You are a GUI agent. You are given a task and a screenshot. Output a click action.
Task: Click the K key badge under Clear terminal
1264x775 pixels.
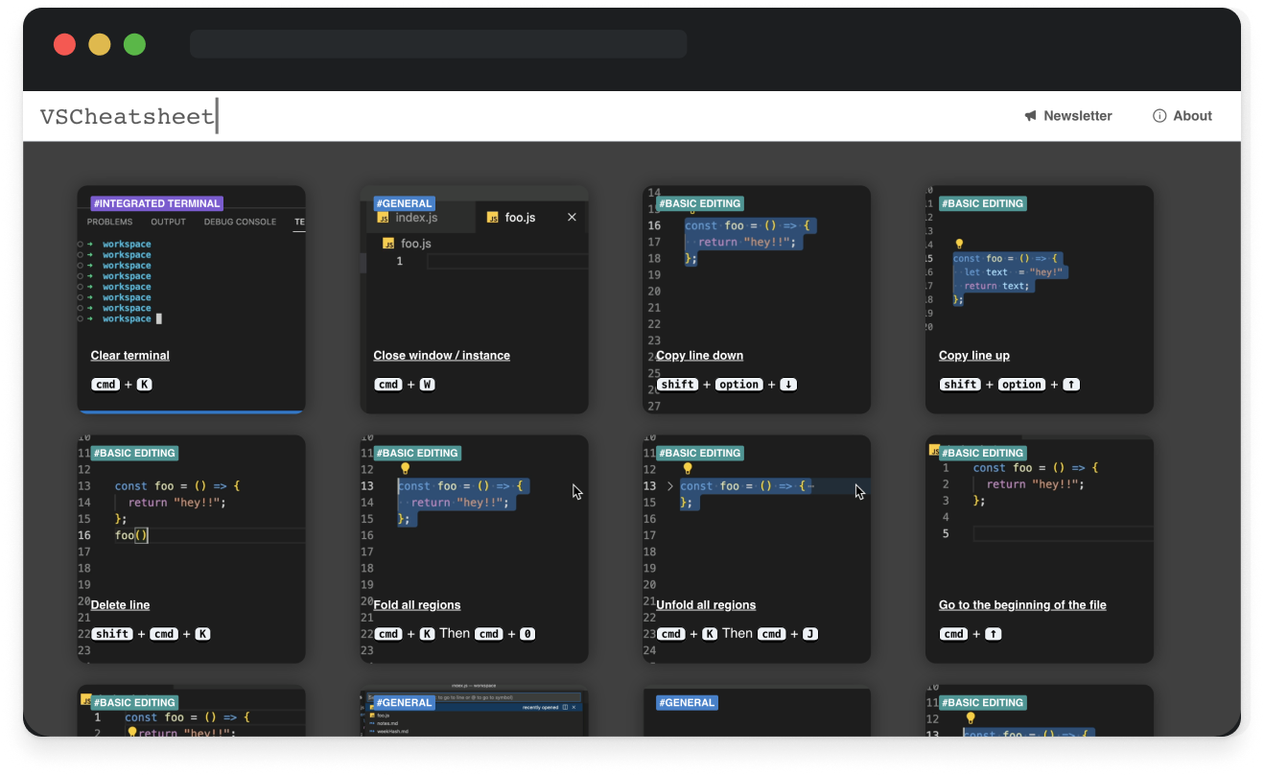click(x=145, y=385)
